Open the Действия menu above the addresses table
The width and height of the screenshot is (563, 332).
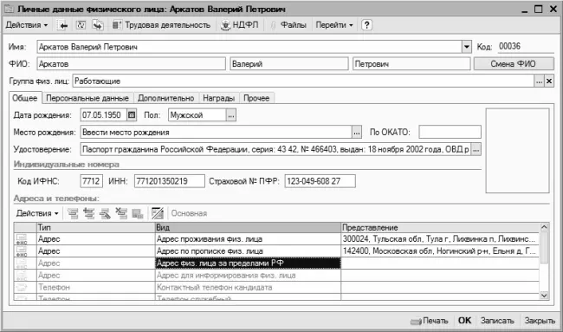point(37,213)
